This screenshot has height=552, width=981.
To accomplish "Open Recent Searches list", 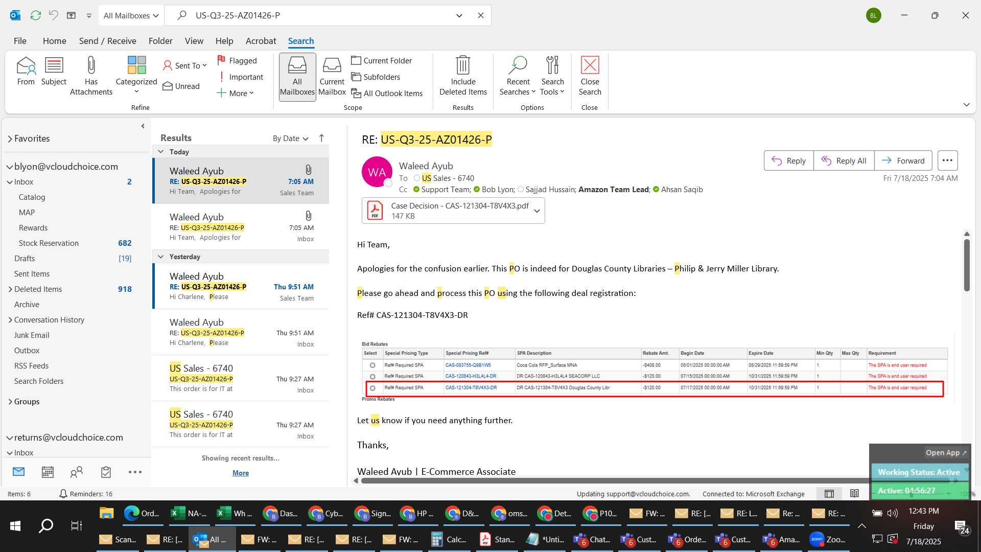I will 518,77.
